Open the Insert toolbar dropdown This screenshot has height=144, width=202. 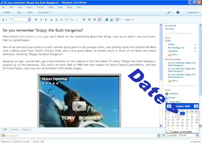coord(129,19)
